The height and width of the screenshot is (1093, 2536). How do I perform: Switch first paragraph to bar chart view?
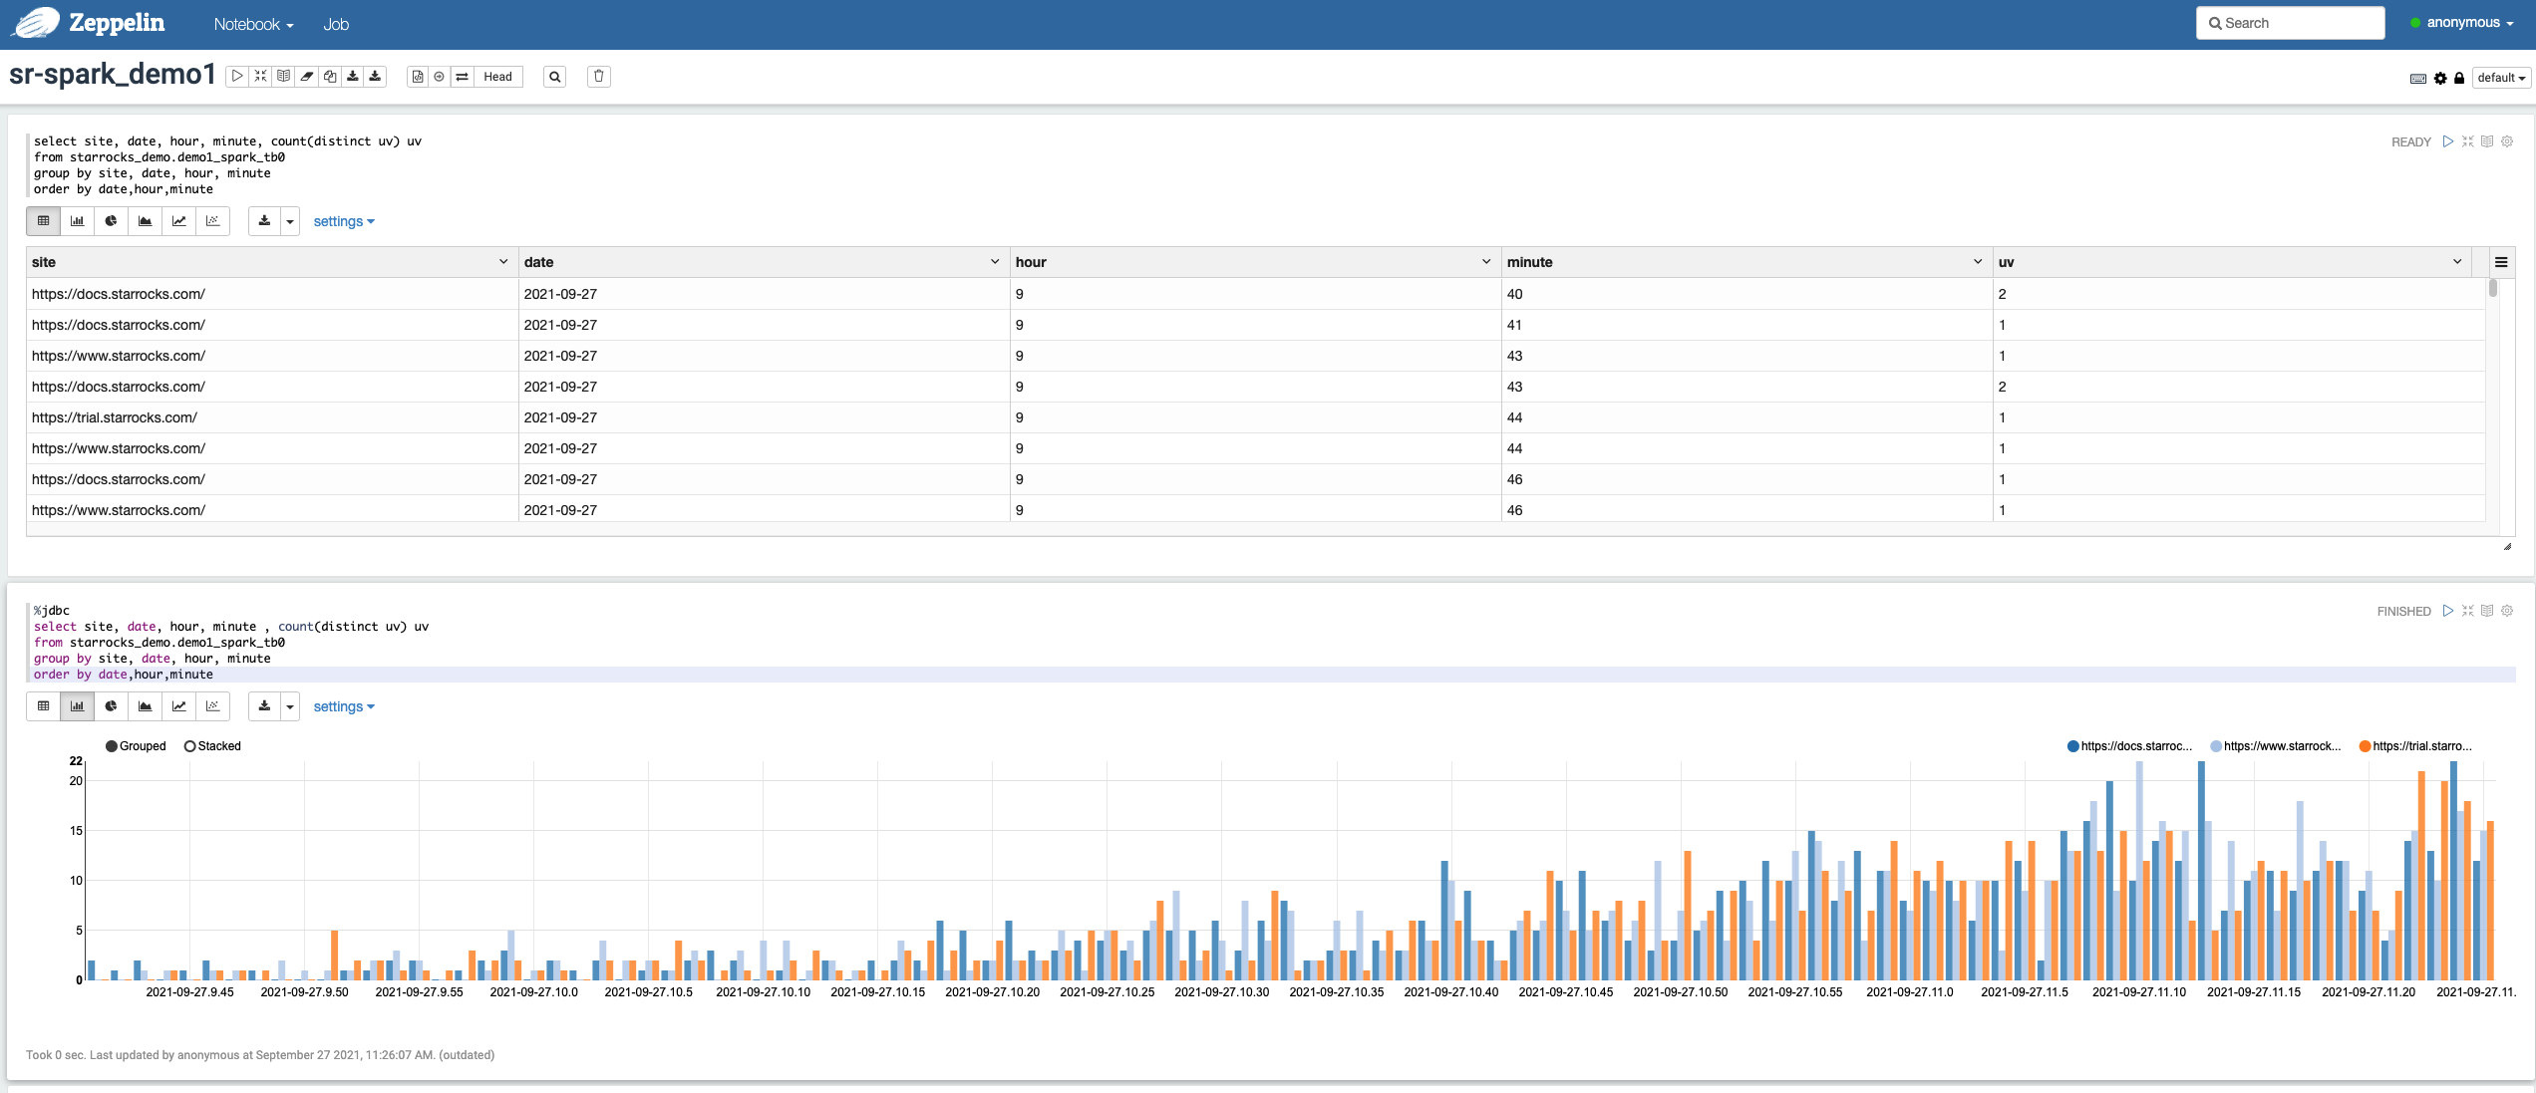coord(77,221)
